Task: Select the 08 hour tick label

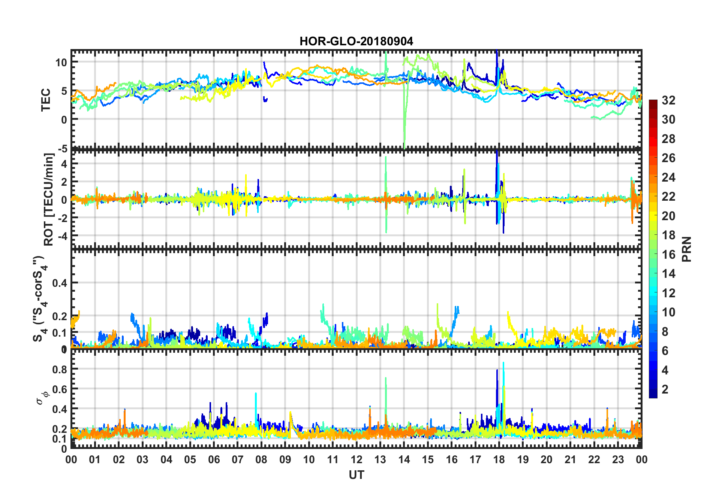Action: point(261,459)
